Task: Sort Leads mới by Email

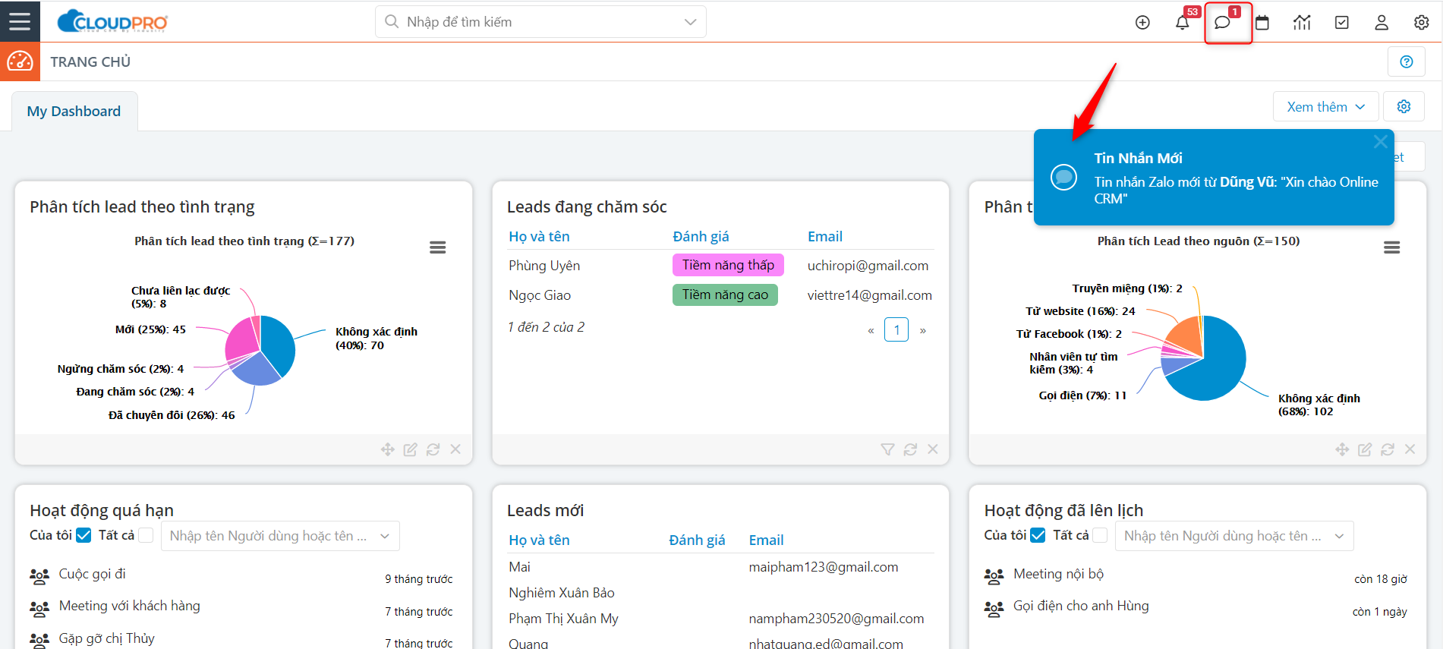Action: 766,540
